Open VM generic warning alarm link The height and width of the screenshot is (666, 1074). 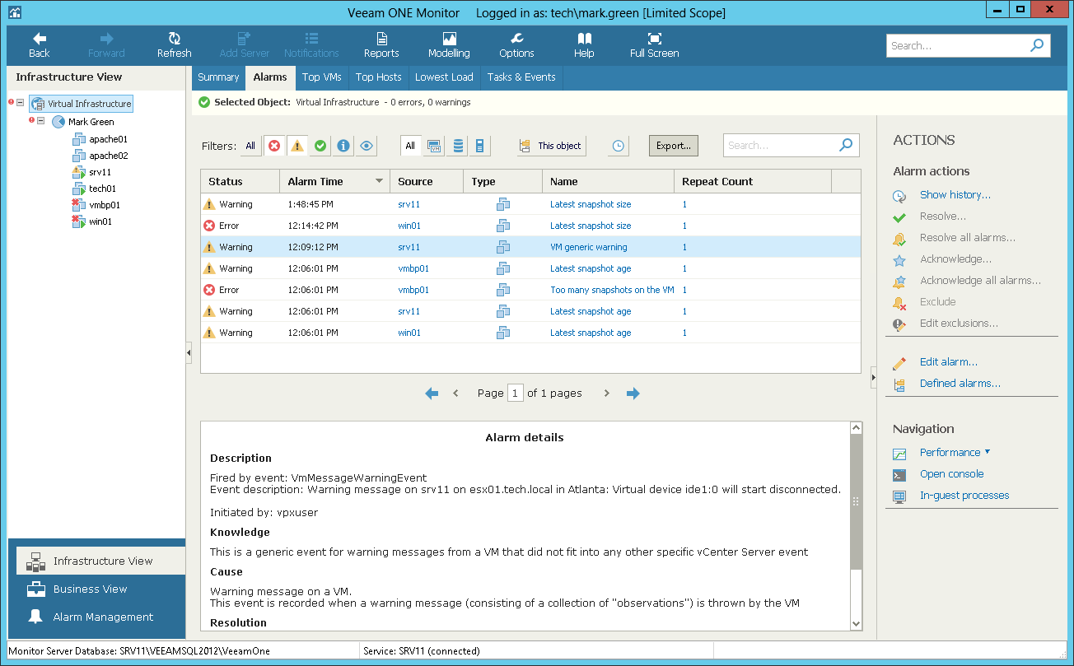click(x=589, y=247)
